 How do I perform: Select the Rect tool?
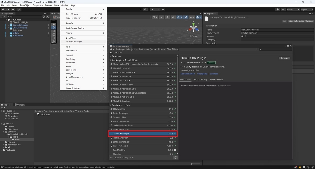click(54, 38)
